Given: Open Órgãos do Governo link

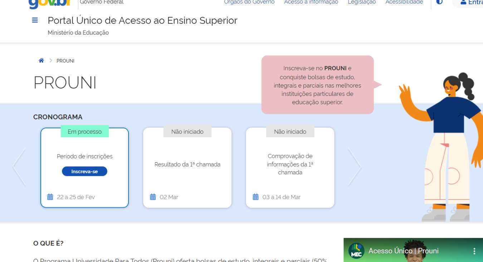Looking at the screenshot, I should coord(249,2).
